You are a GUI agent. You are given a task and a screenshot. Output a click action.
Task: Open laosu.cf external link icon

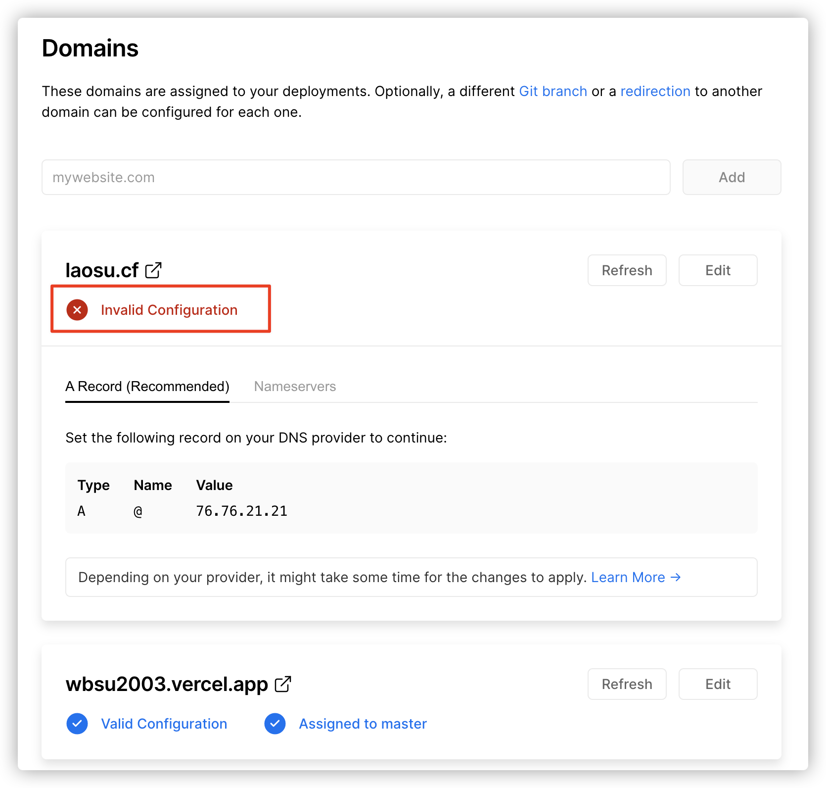[153, 270]
